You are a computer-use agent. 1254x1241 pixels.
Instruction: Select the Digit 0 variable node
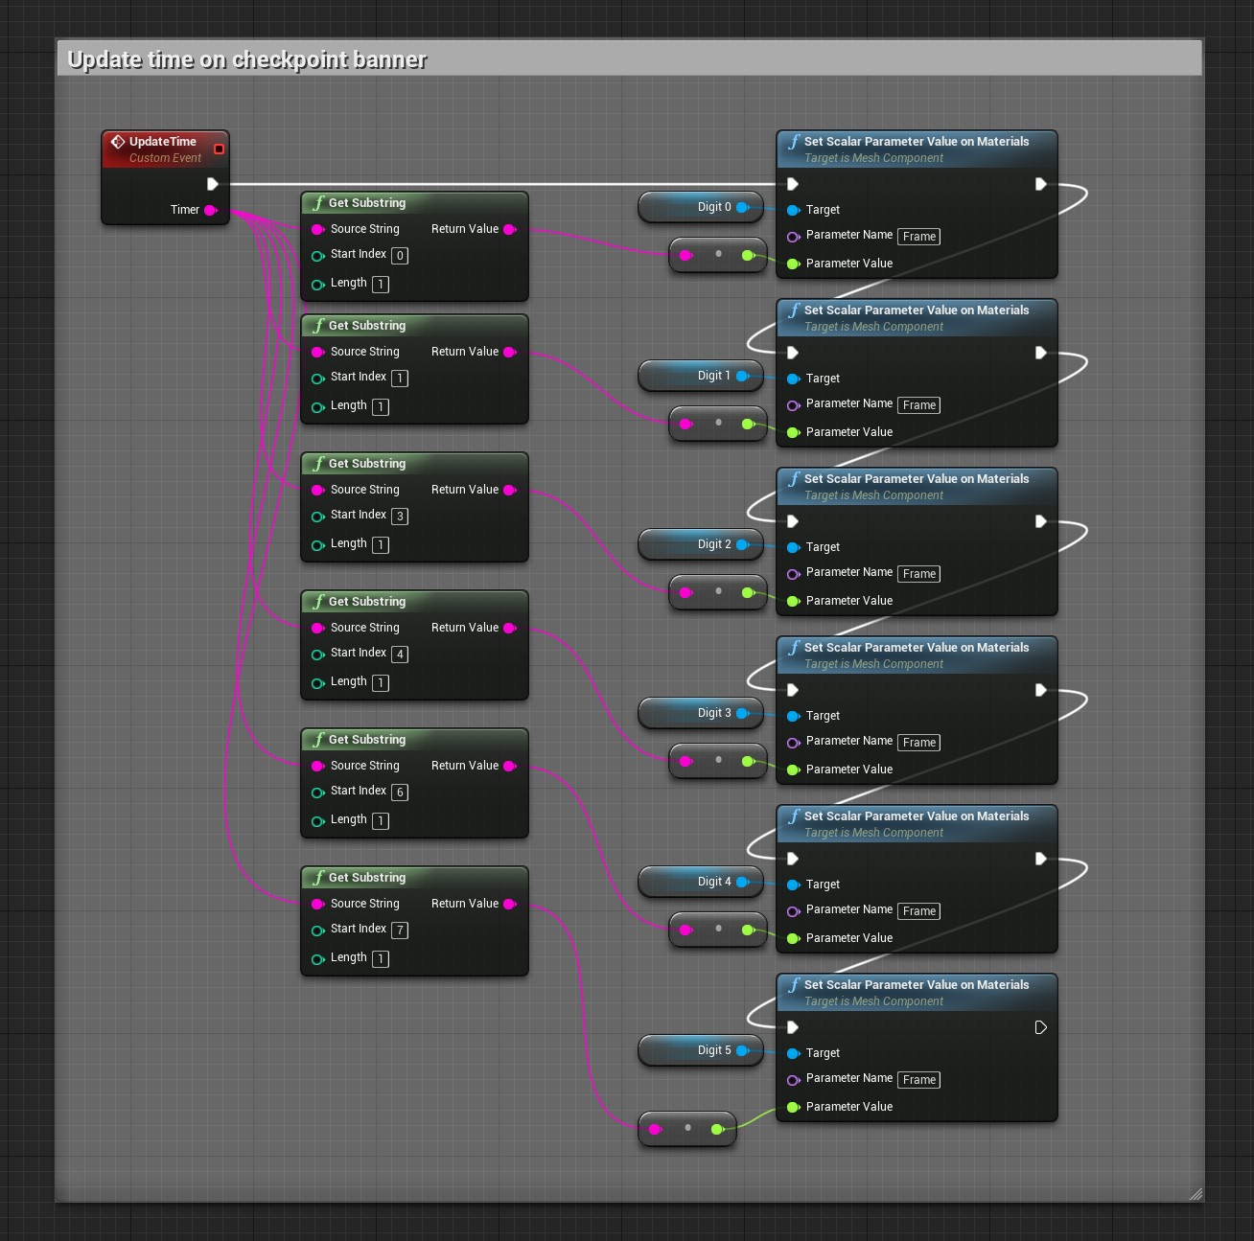(700, 207)
